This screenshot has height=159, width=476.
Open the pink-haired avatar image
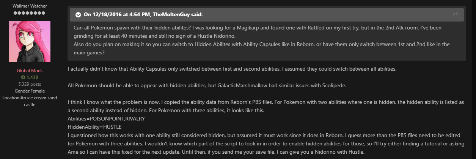(30, 42)
